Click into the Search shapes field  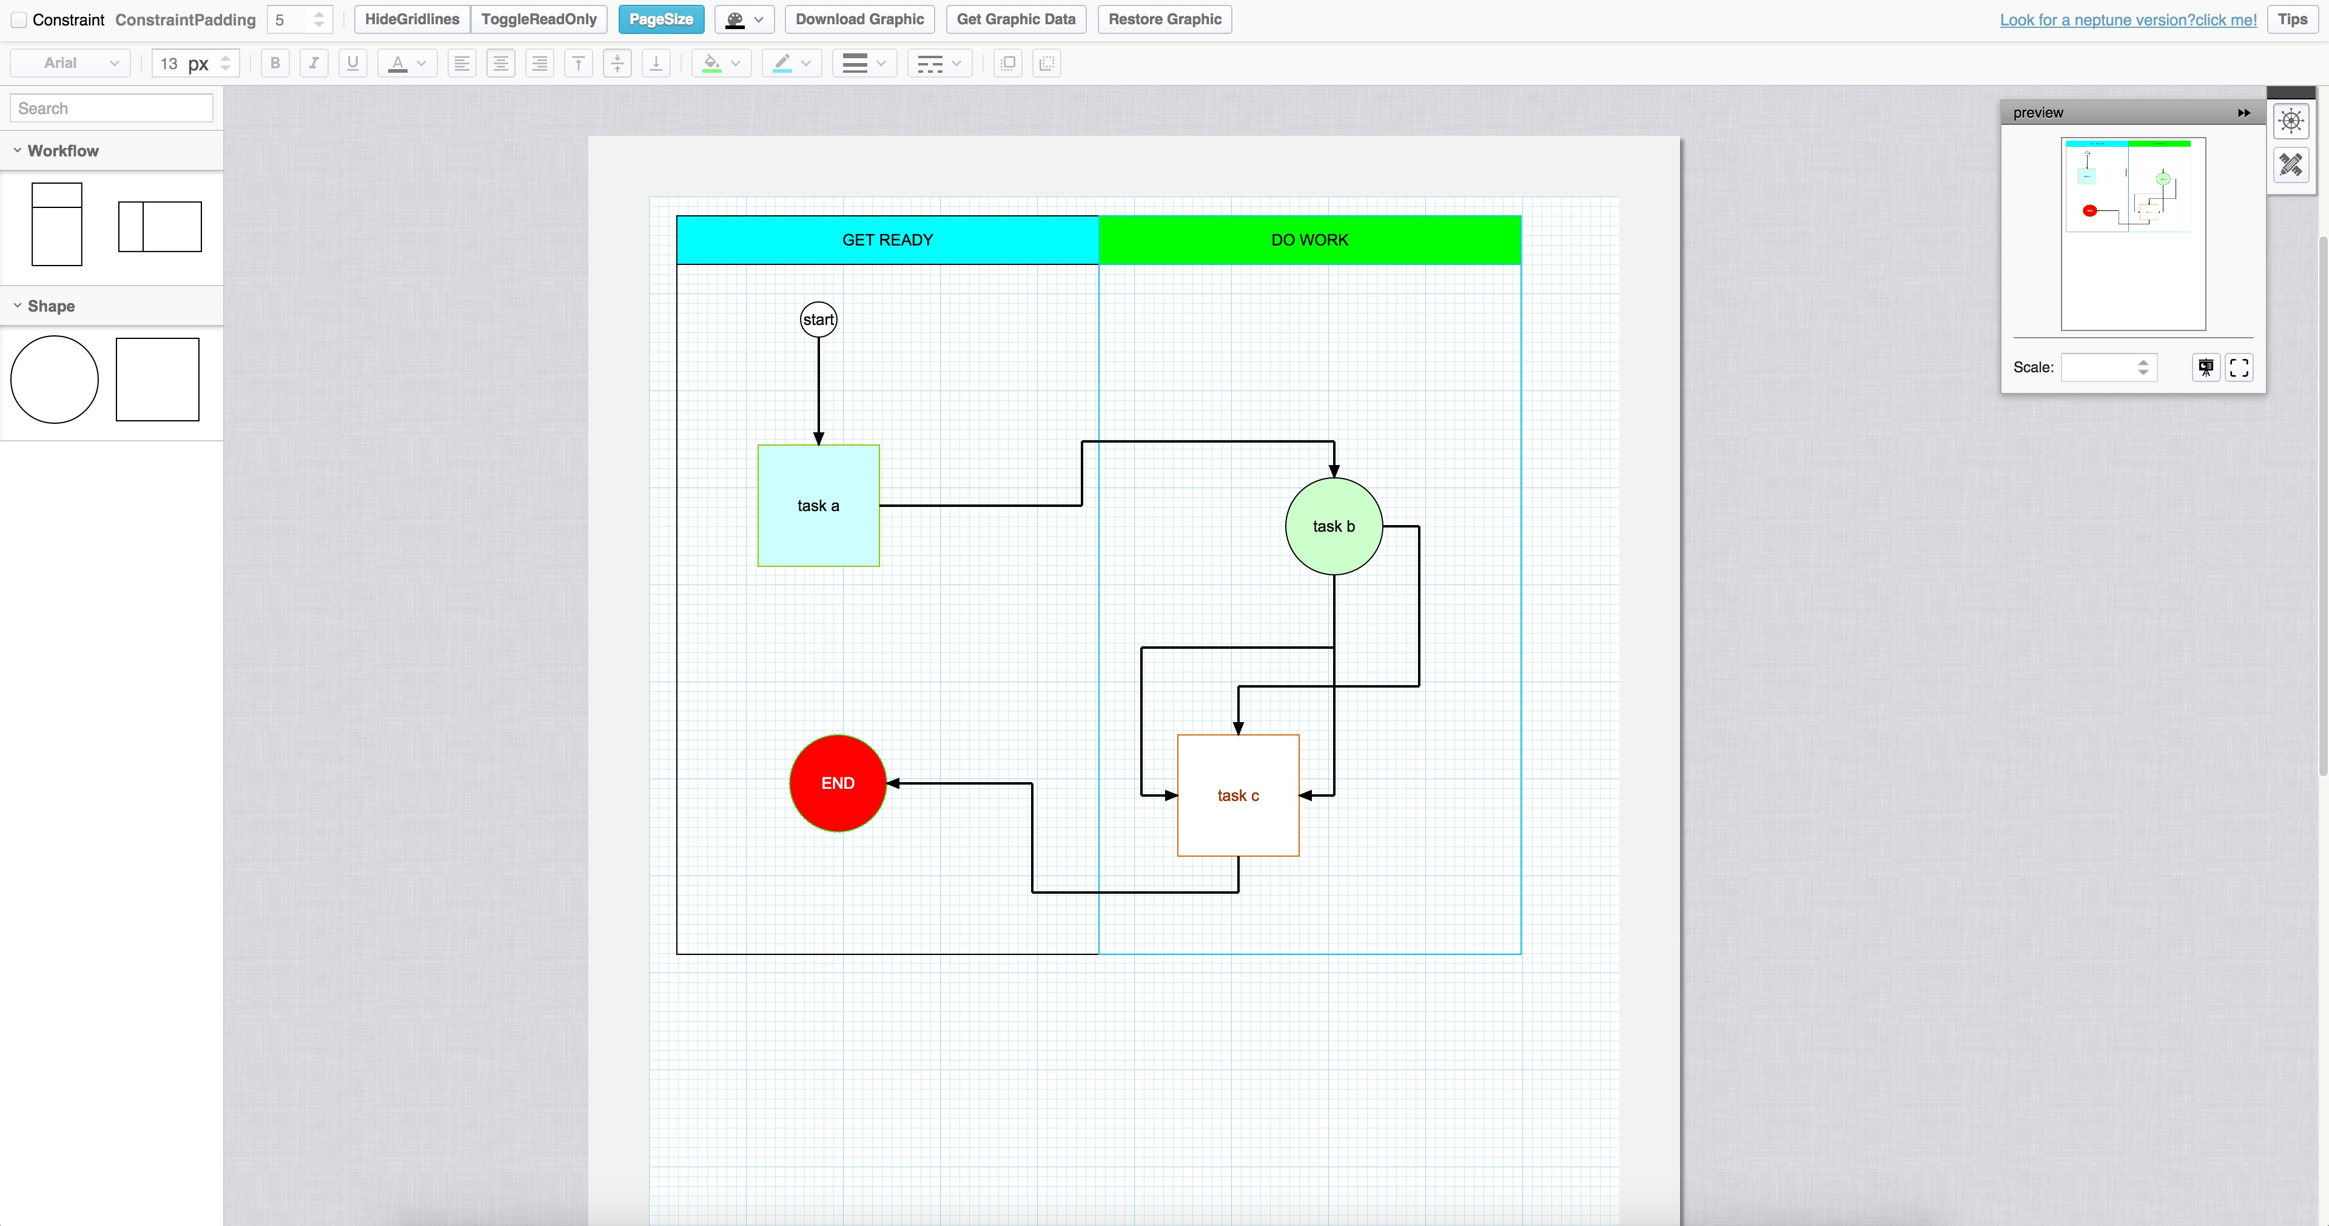coord(112,109)
